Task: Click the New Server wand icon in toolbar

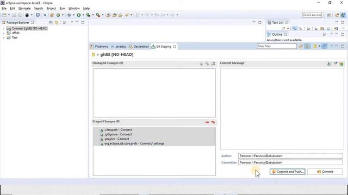Action: tap(127, 15)
